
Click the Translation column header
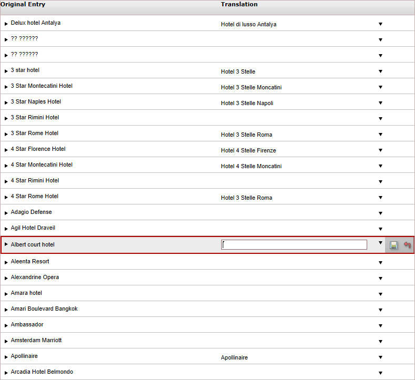point(239,4)
